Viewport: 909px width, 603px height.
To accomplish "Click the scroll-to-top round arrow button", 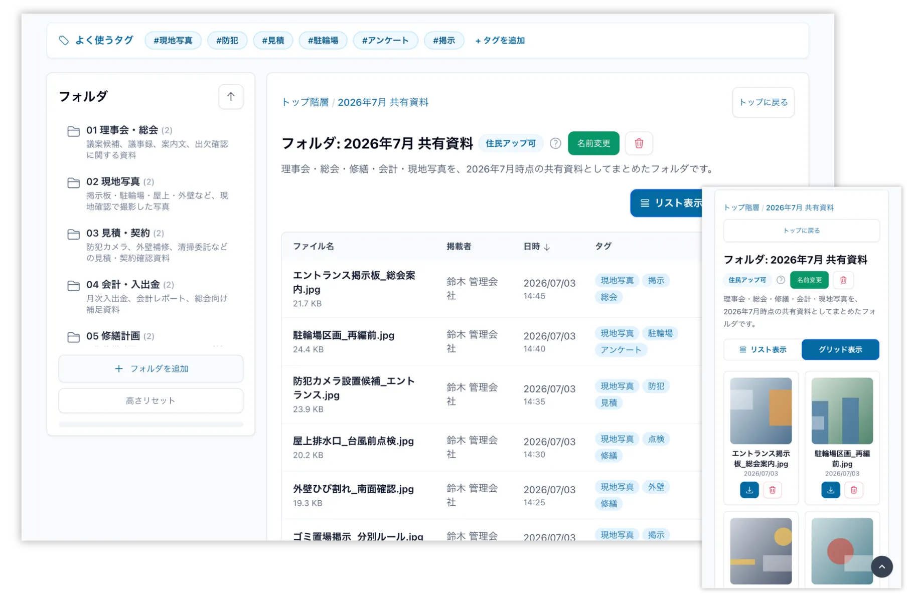I will [x=882, y=567].
